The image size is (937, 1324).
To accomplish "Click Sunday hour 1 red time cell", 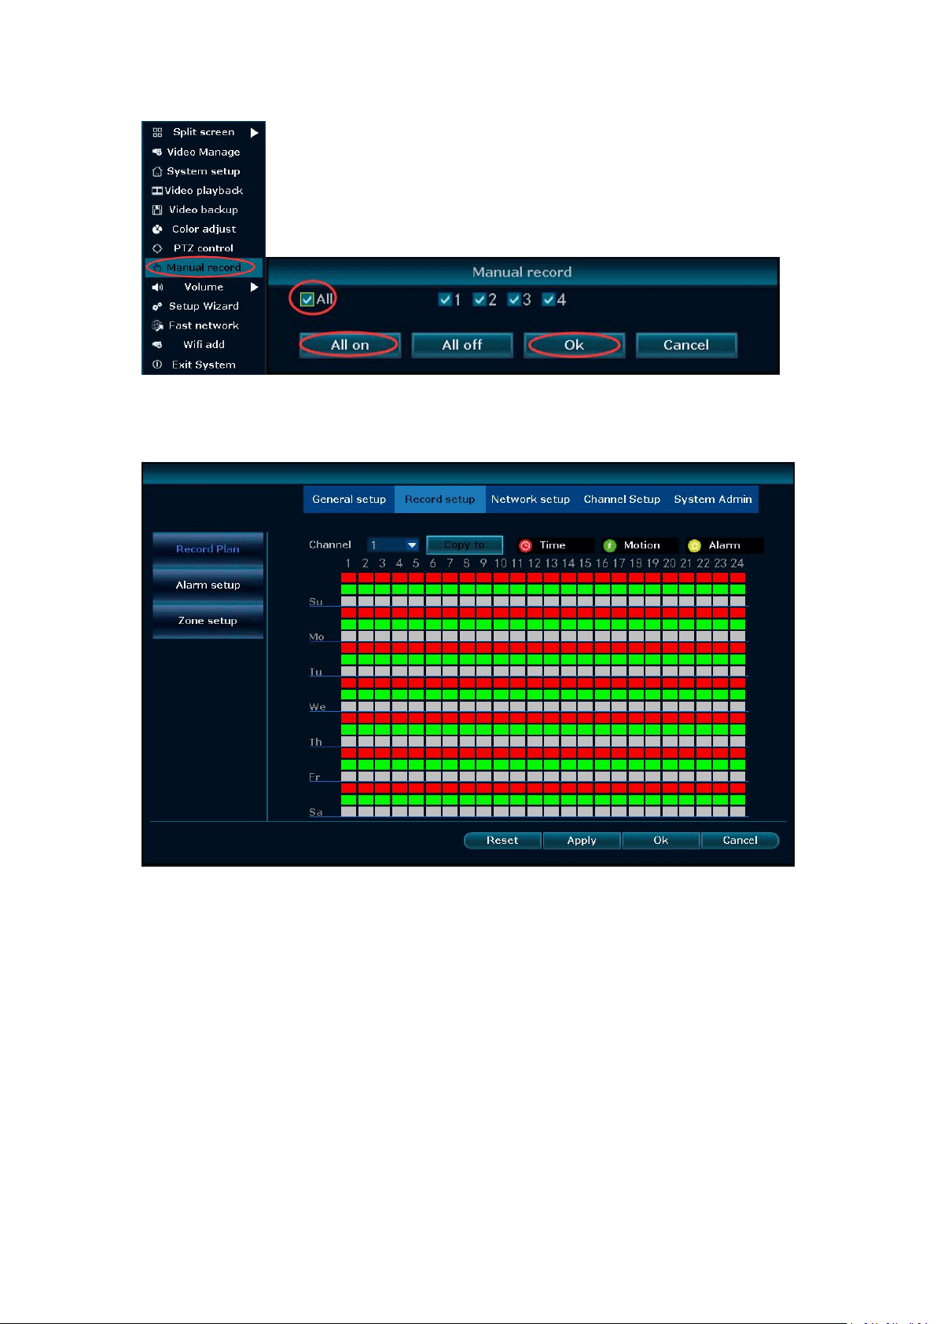I will coord(348,578).
